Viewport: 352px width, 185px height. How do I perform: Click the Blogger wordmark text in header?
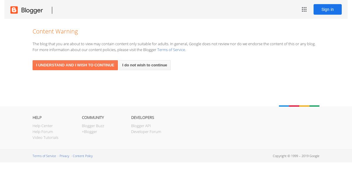click(x=32, y=10)
